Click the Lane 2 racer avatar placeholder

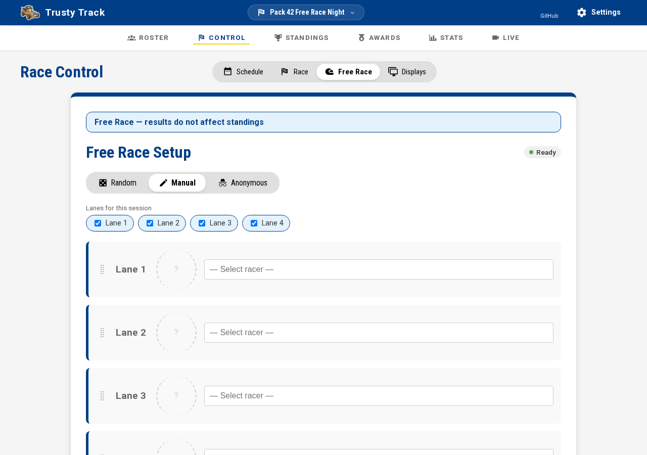pos(176,333)
